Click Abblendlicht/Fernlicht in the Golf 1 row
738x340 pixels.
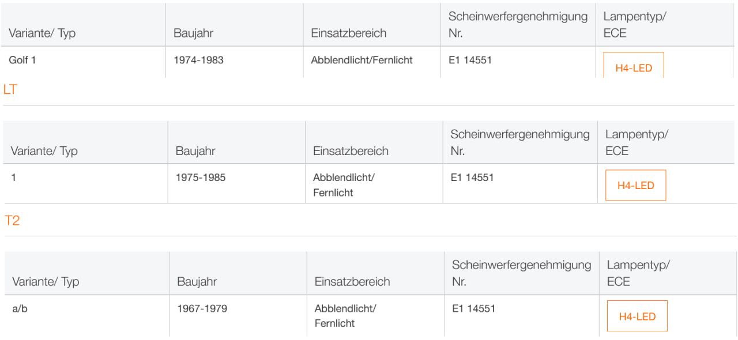(362, 59)
